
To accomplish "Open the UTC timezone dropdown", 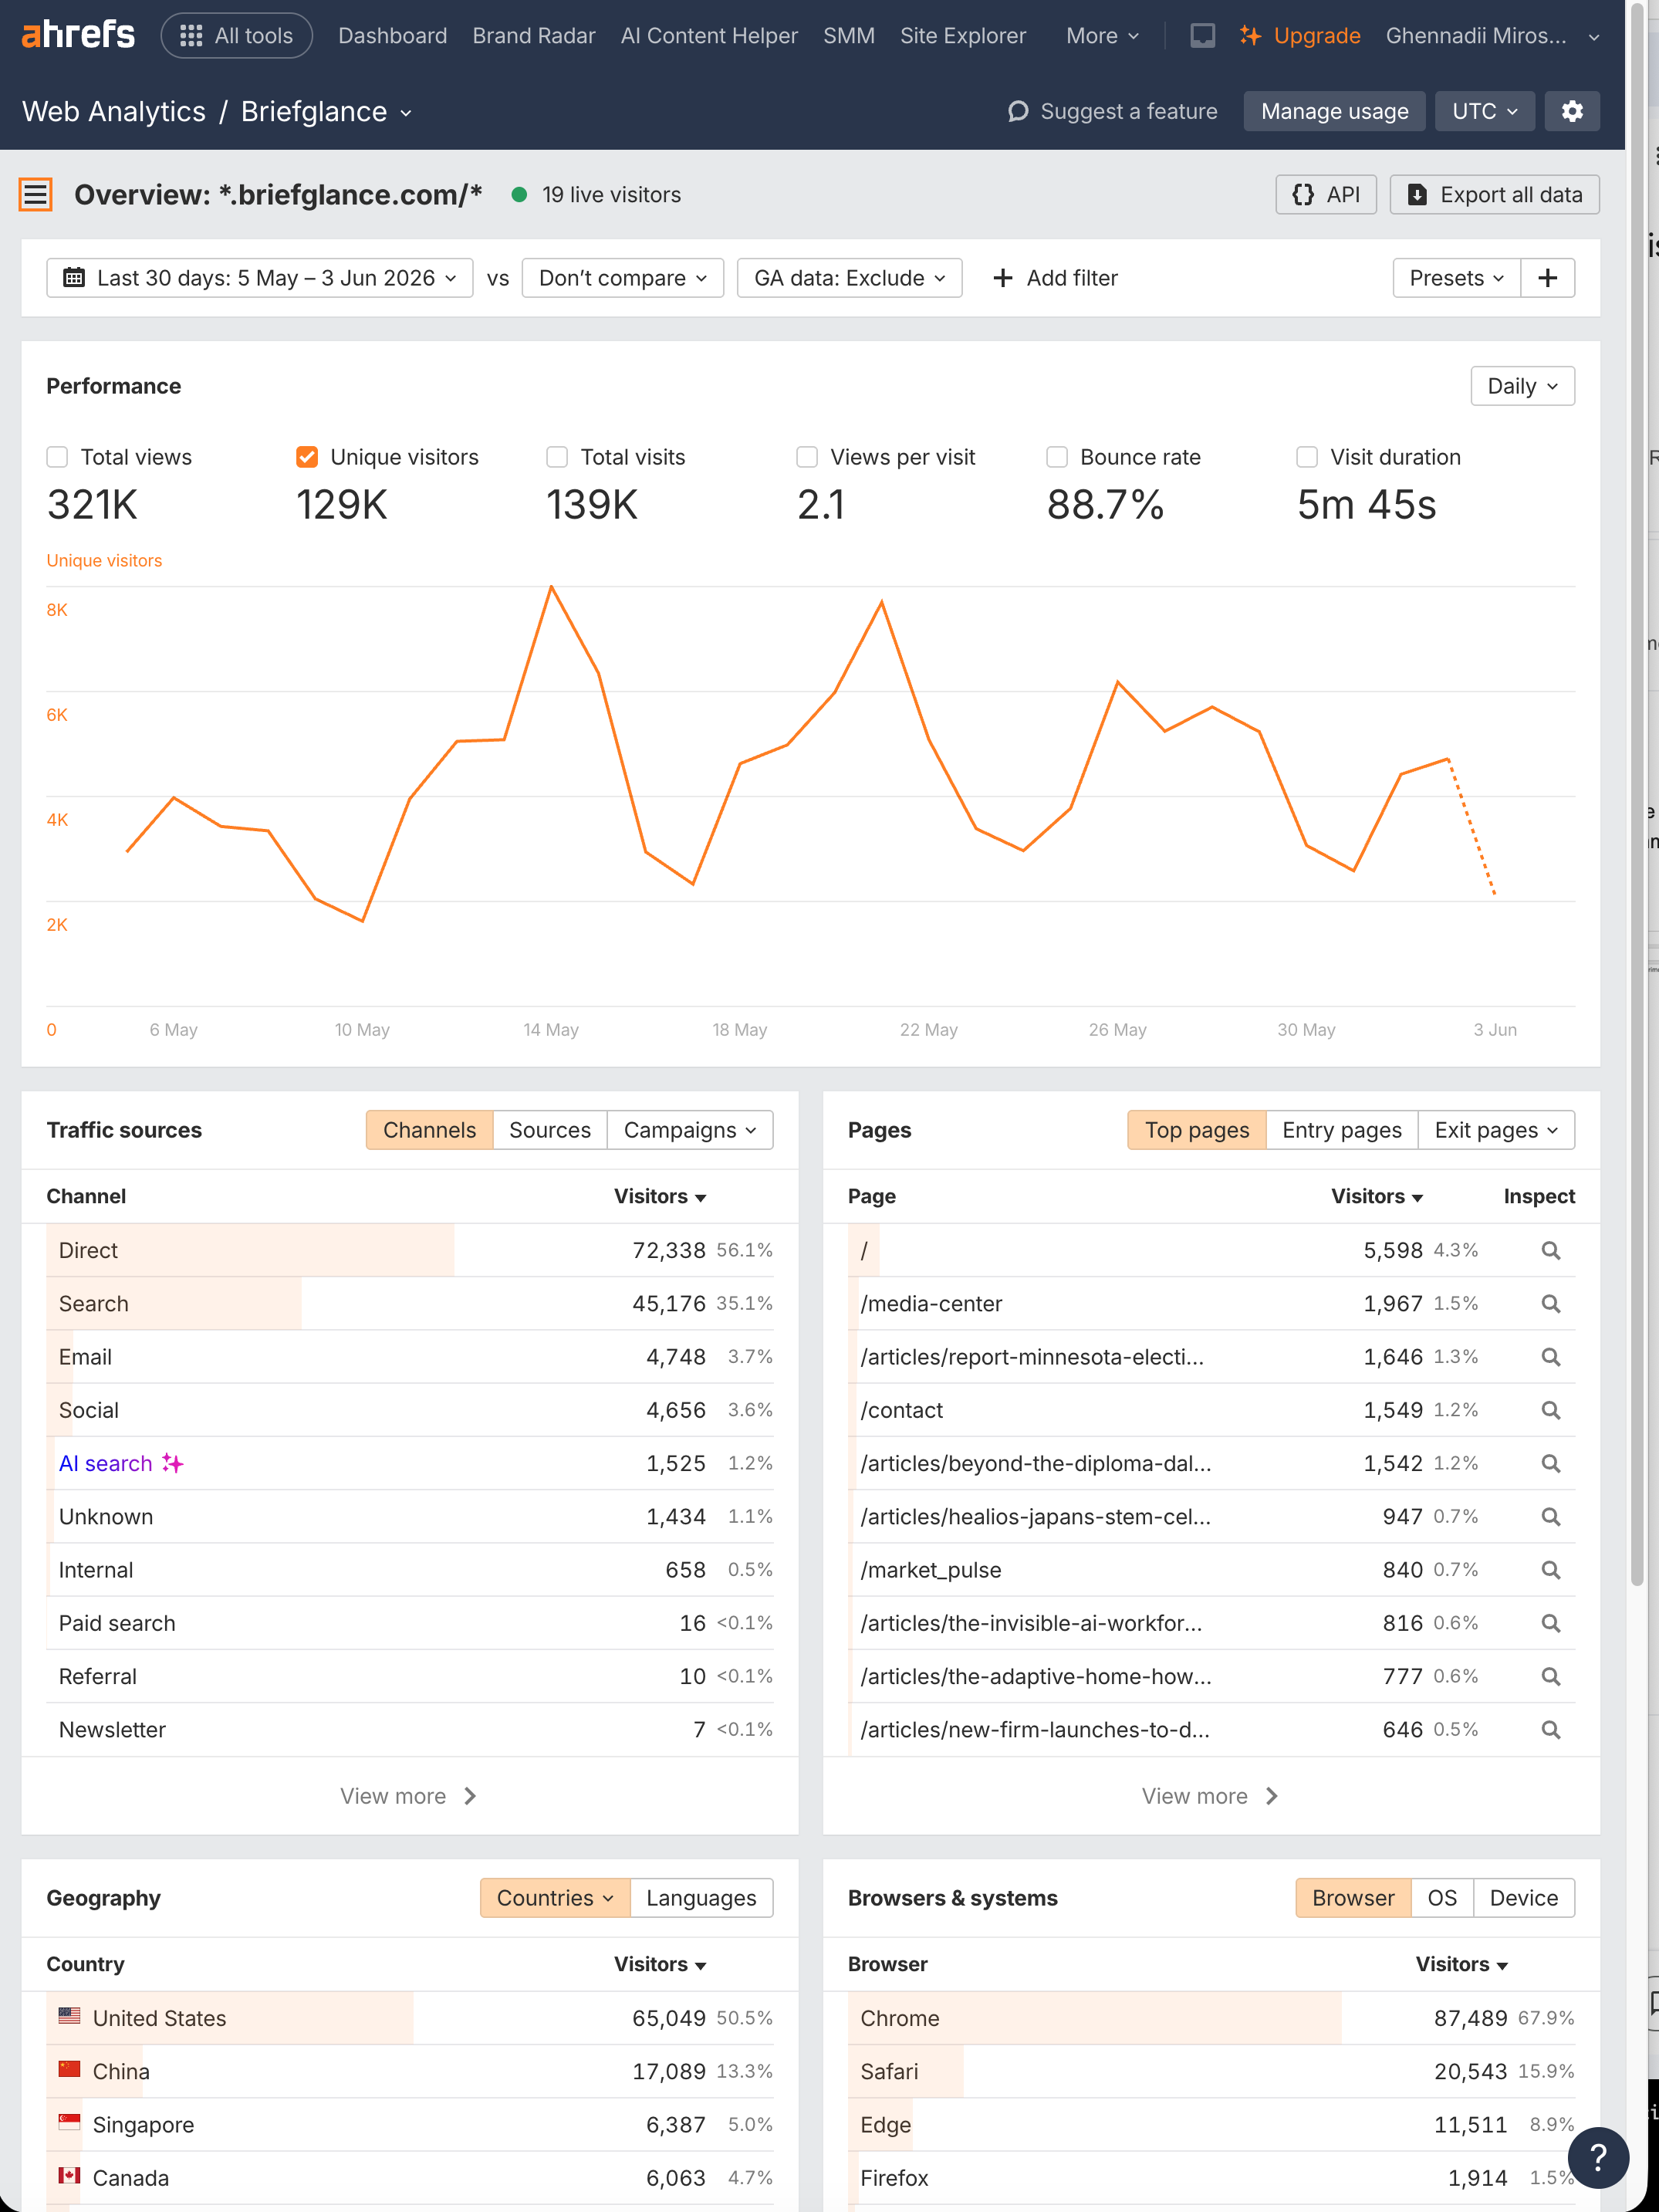I will point(1484,111).
